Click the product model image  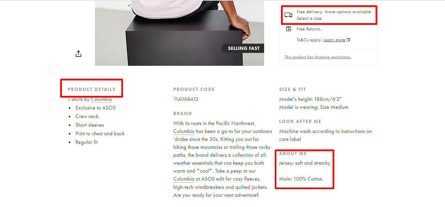coord(180,33)
